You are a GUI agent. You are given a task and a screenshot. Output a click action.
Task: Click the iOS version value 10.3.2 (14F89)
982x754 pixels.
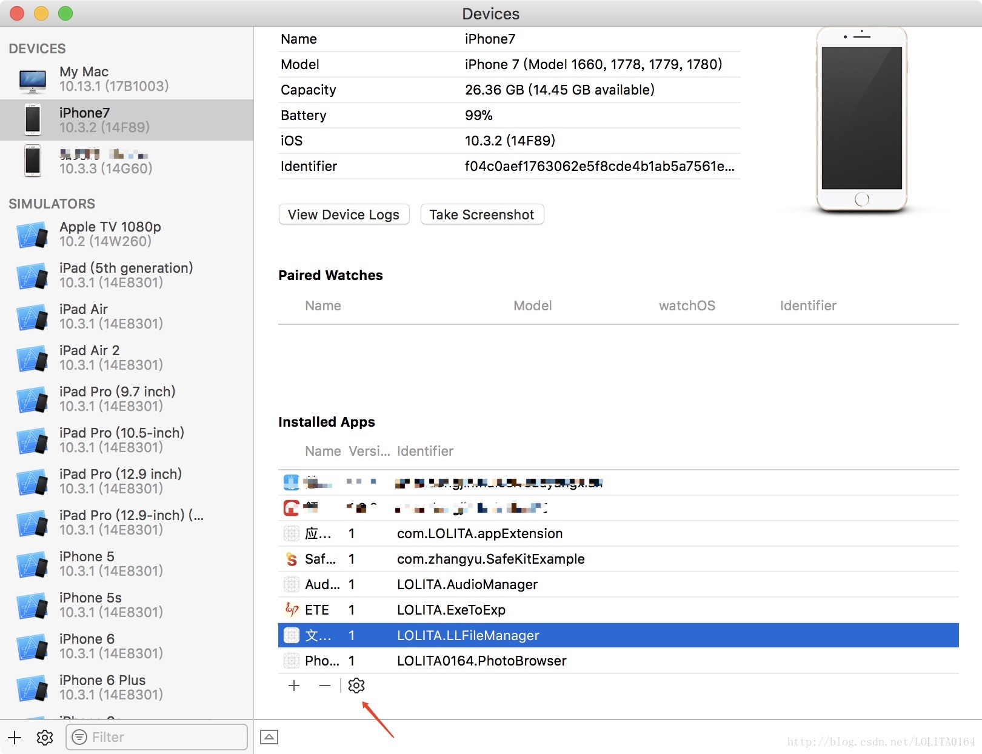click(x=510, y=141)
